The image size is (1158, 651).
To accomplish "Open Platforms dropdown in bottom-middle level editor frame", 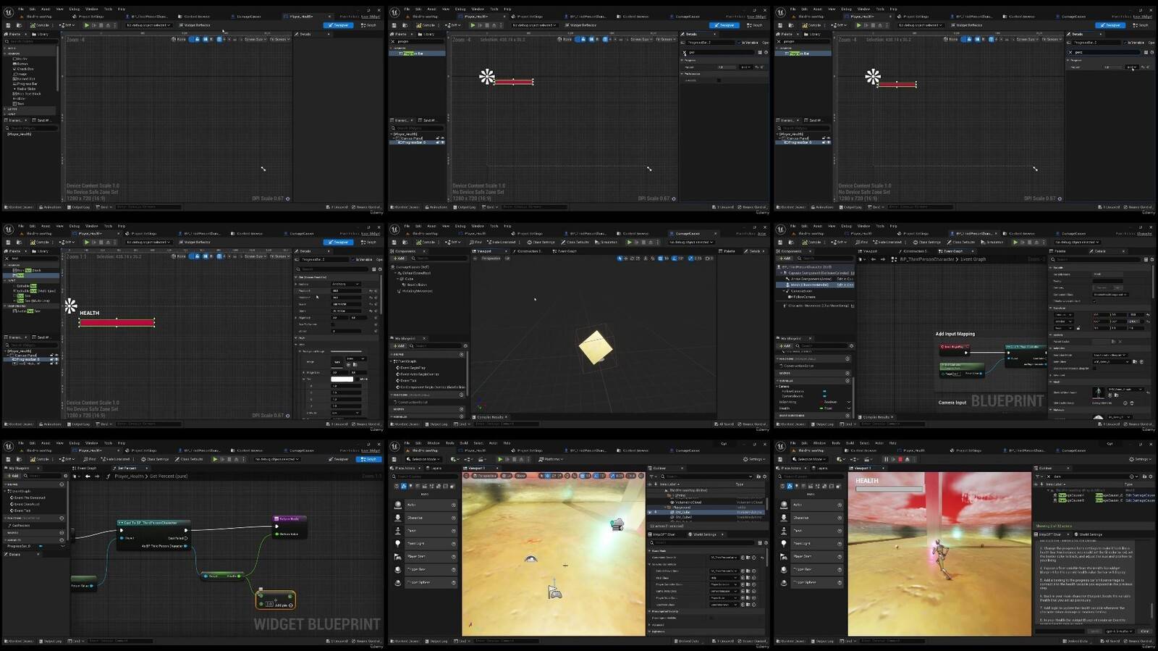I will tap(551, 459).
